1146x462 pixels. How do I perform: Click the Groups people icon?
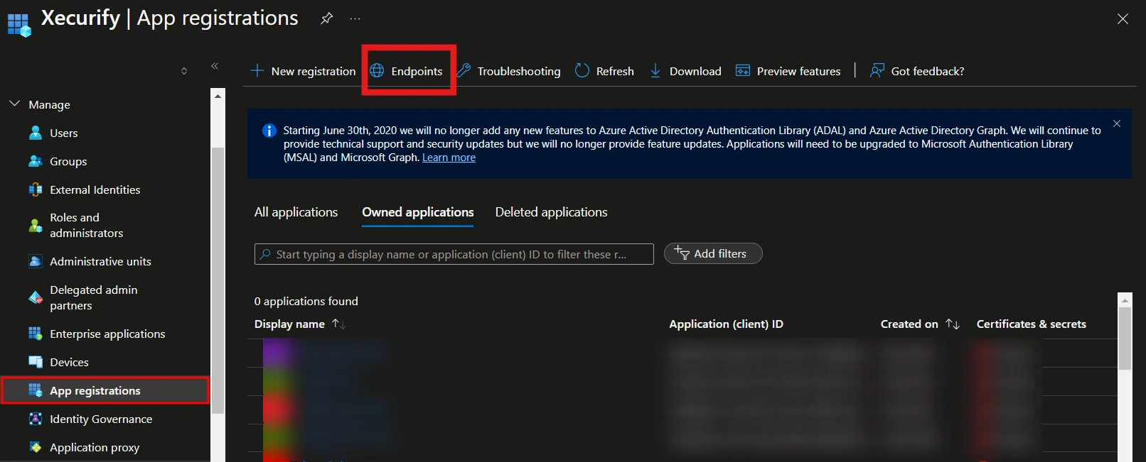(36, 161)
